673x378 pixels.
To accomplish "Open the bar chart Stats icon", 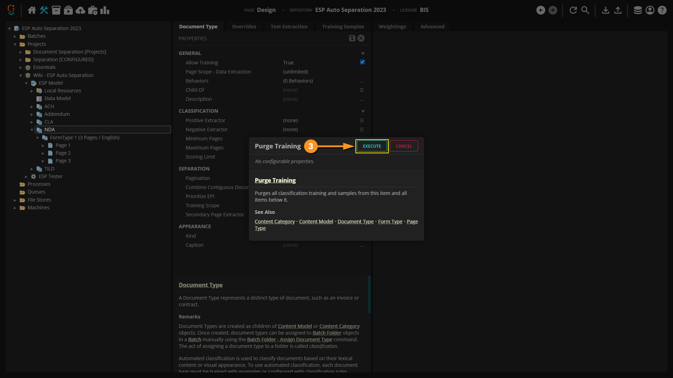I will pyautogui.click(x=105, y=10).
